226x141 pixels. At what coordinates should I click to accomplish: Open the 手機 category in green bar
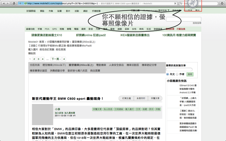point(40,29)
